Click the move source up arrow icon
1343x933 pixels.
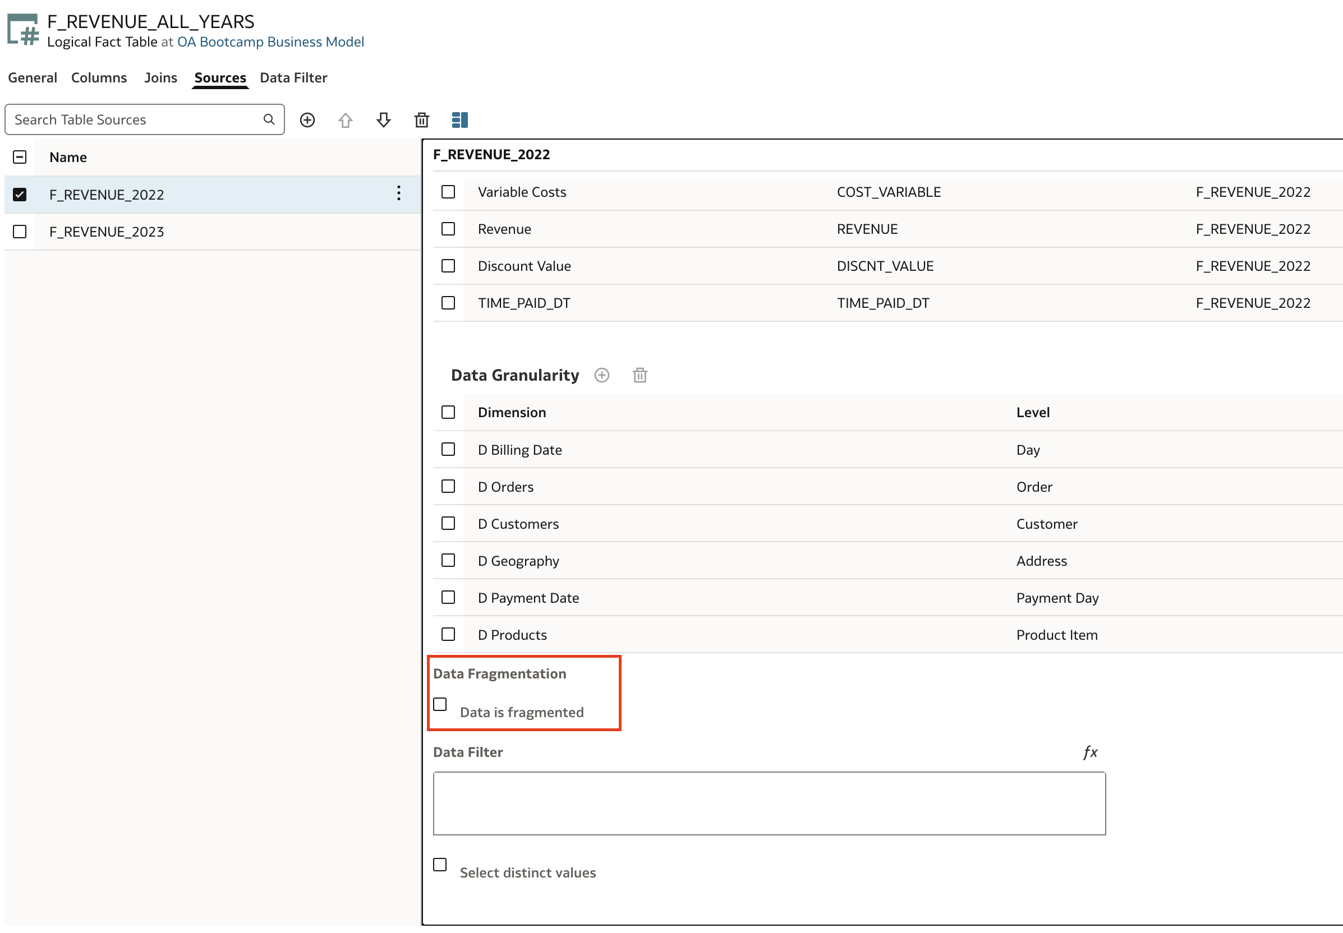click(x=346, y=120)
